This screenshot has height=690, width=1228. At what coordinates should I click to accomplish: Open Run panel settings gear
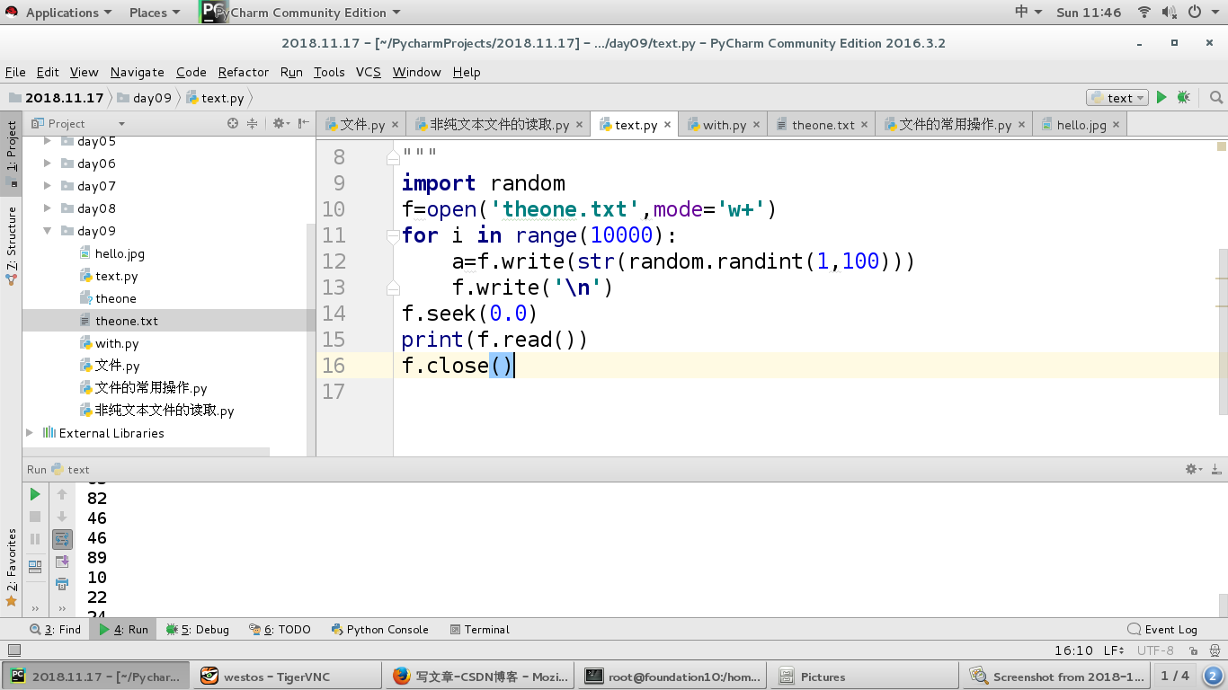1193,469
